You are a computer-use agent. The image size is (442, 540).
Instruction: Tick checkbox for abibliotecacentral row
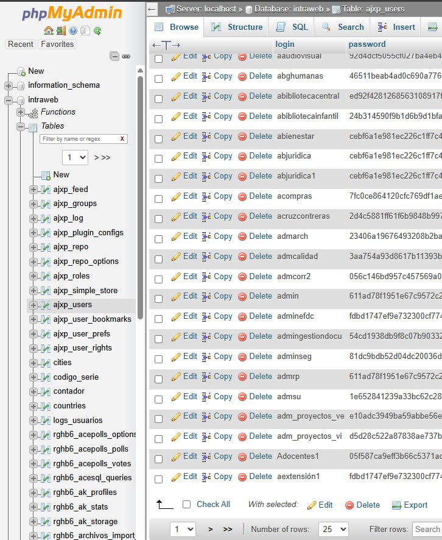(158, 99)
